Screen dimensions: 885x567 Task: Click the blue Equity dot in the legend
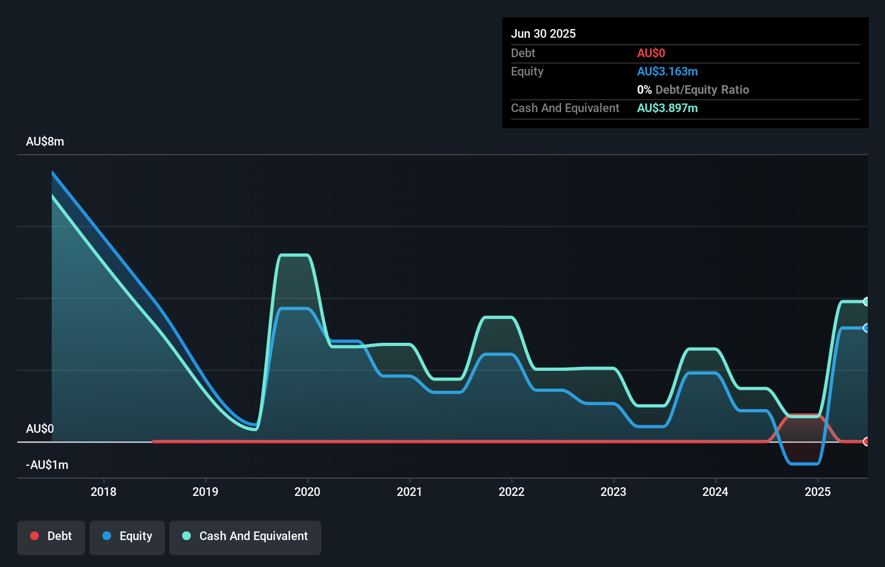click(x=107, y=536)
